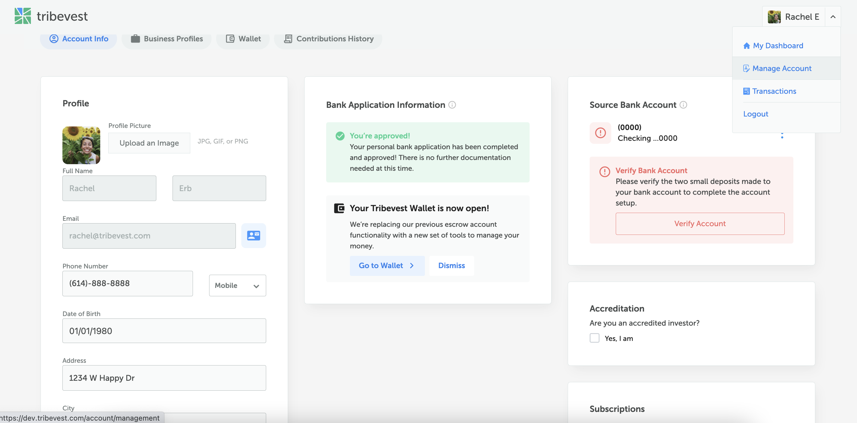Click Bank Application Information info icon
This screenshot has width=857, height=423.
pos(452,105)
